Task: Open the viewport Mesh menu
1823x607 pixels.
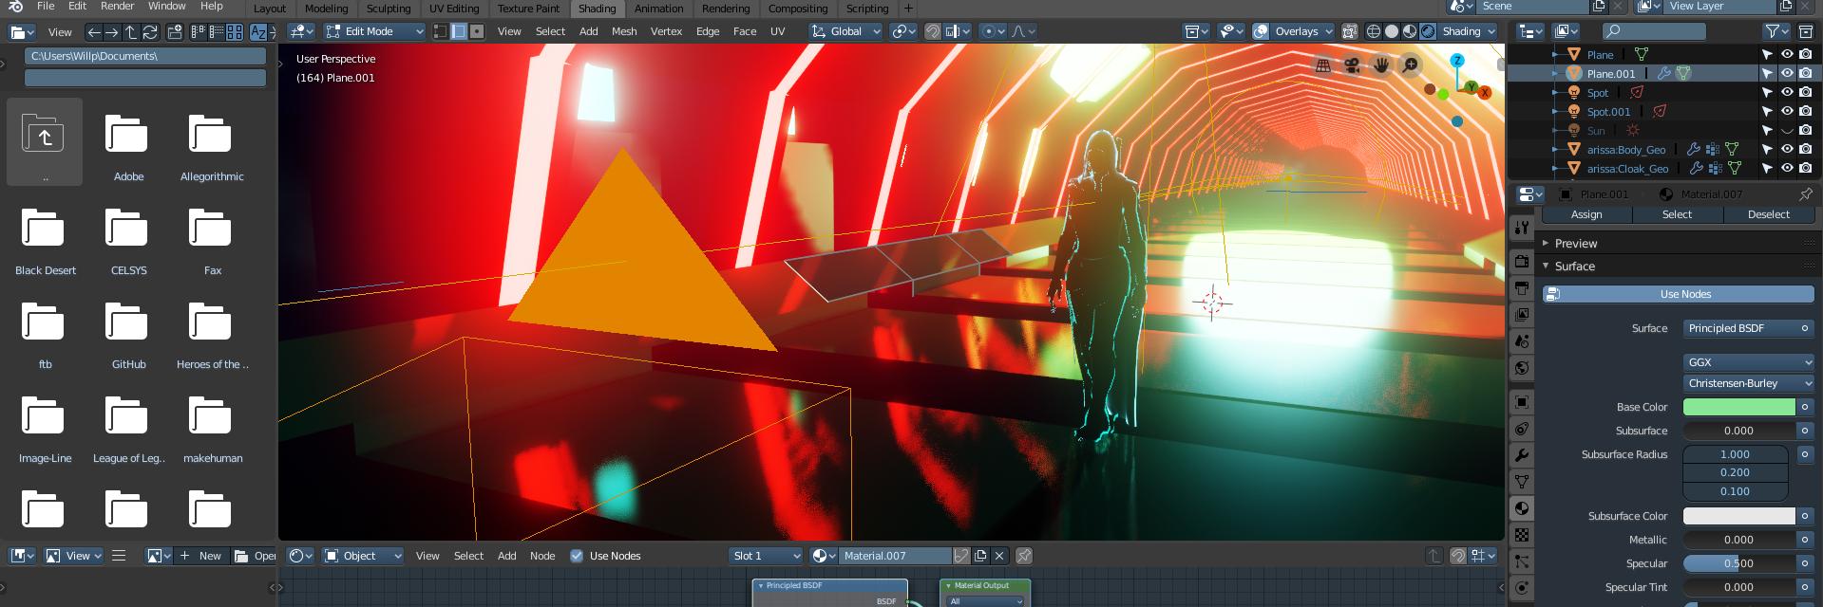Action: (624, 31)
